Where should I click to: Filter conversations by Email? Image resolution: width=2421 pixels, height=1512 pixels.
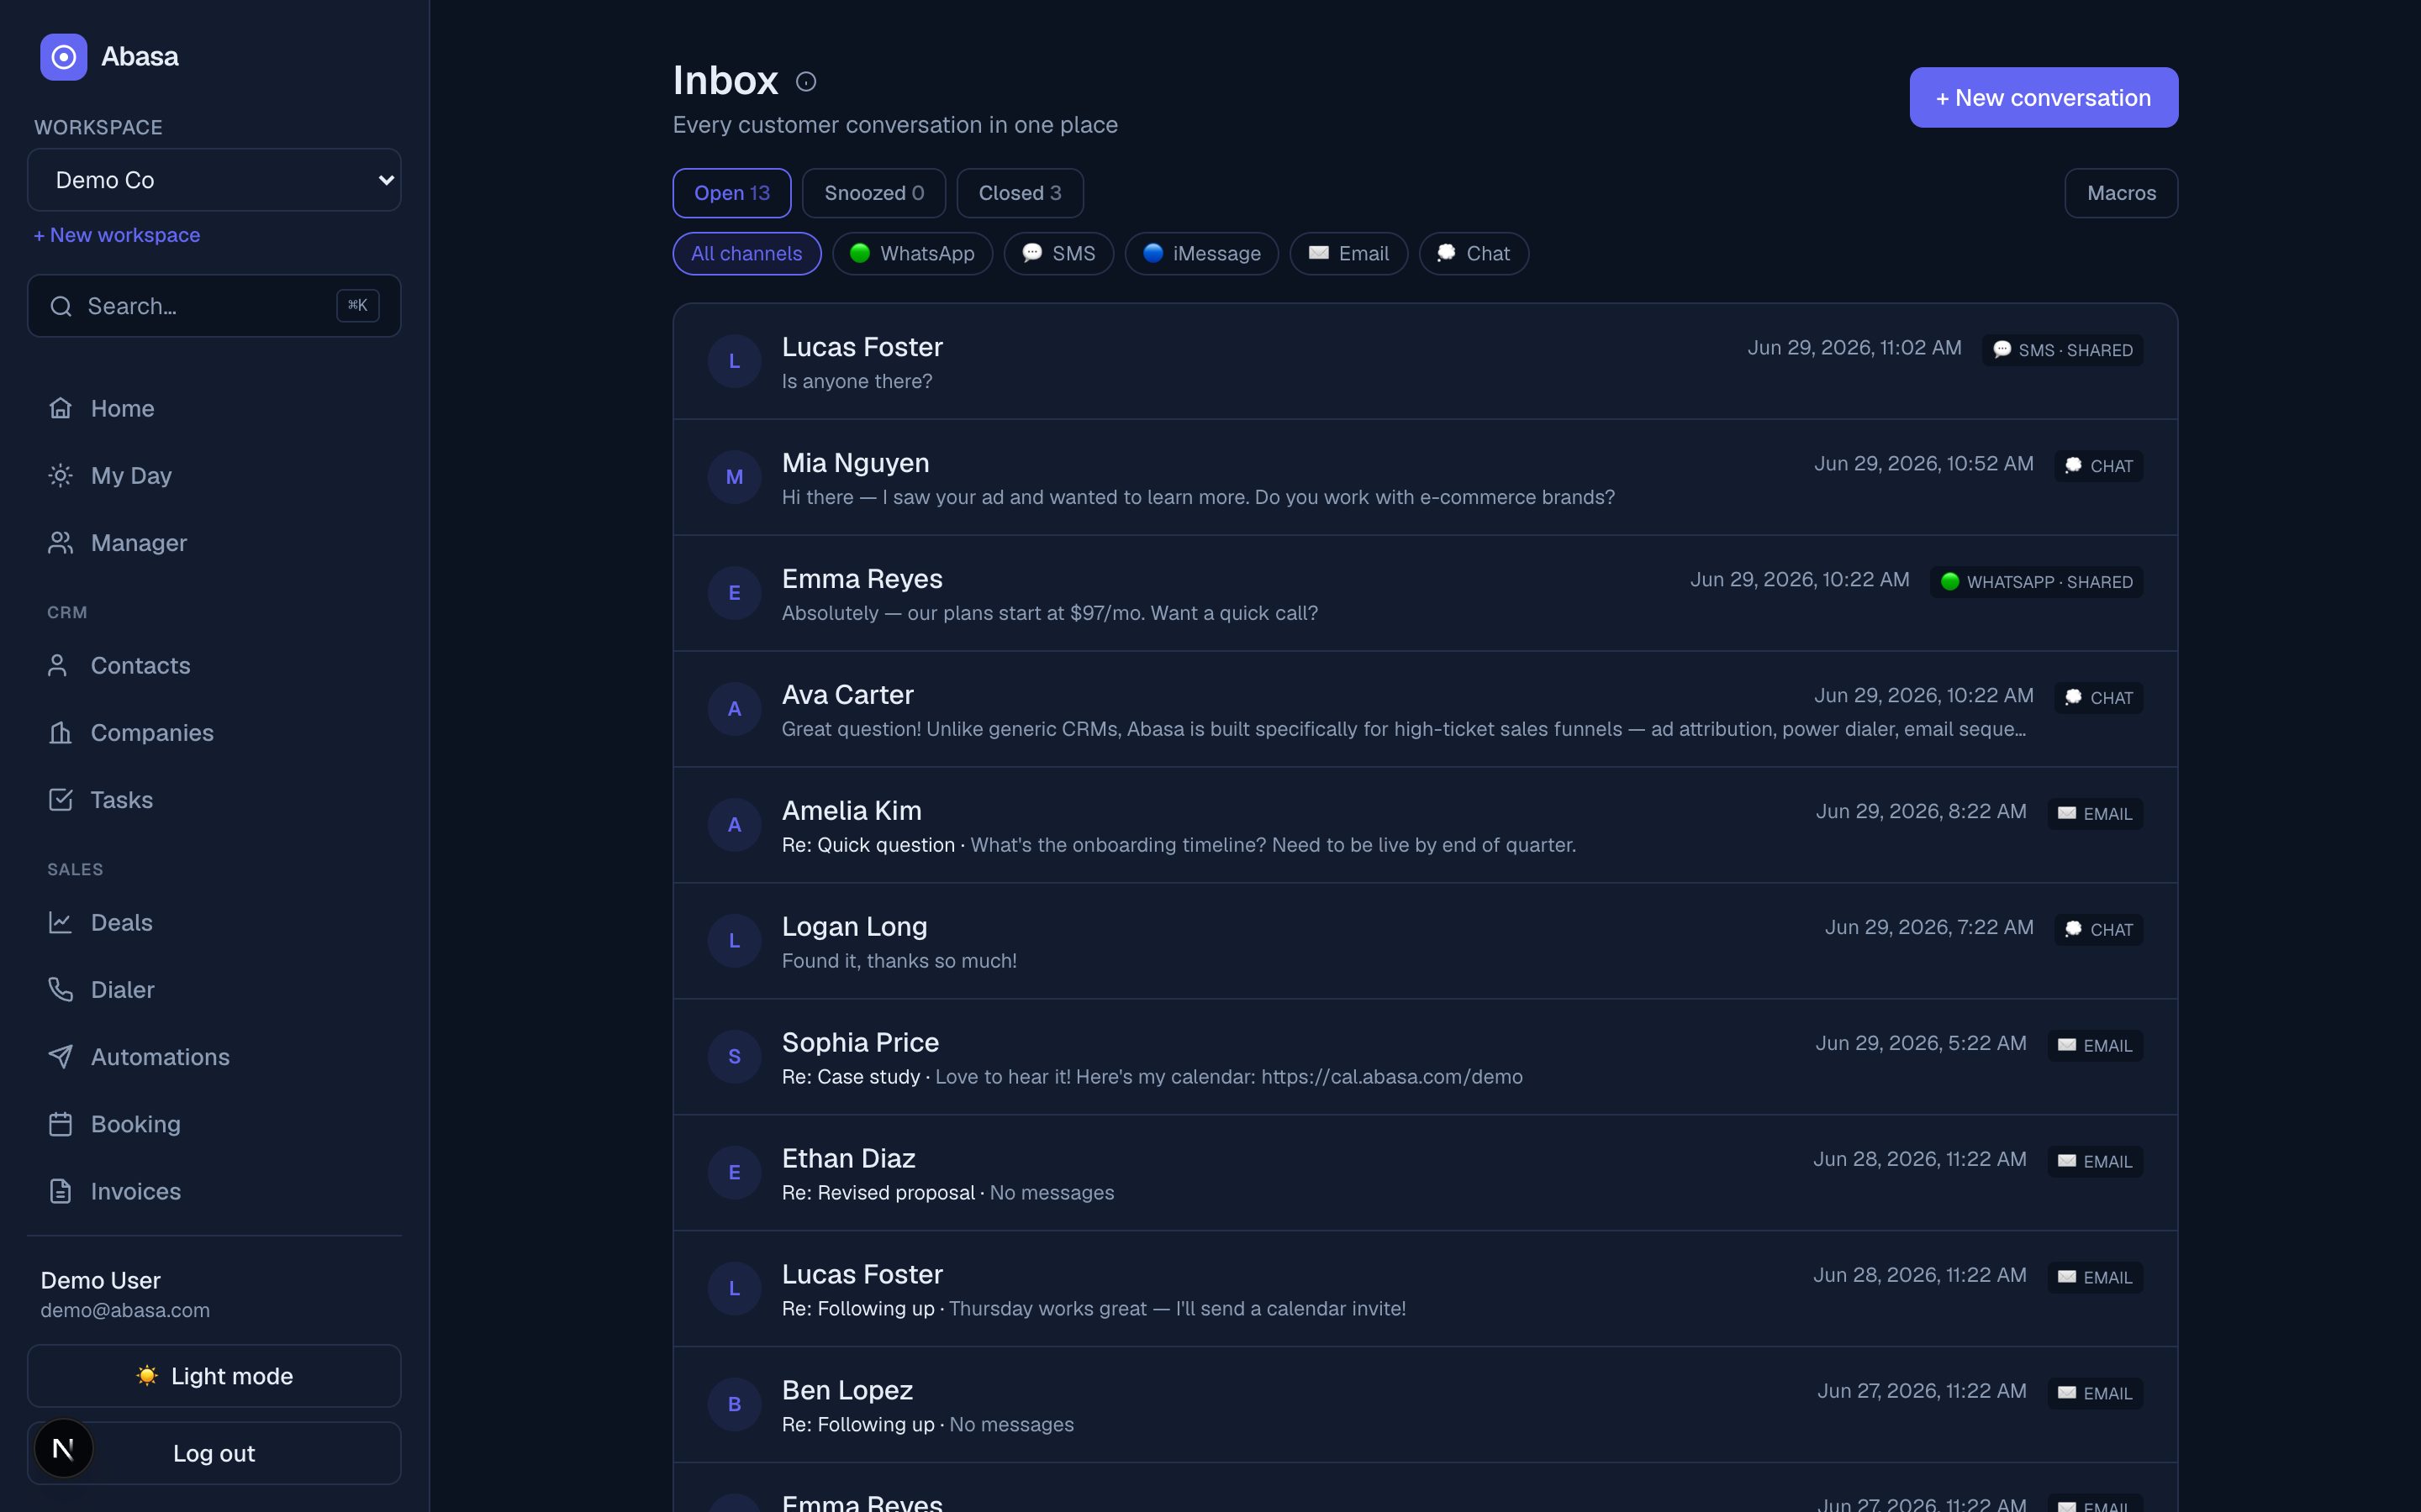[x=1348, y=253]
